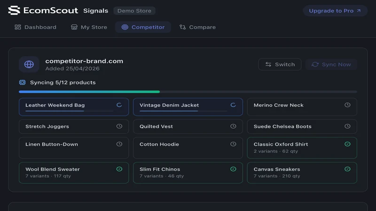The image size is (376, 211).
Task: Select the Quilted Vest product
Action: (x=188, y=126)
